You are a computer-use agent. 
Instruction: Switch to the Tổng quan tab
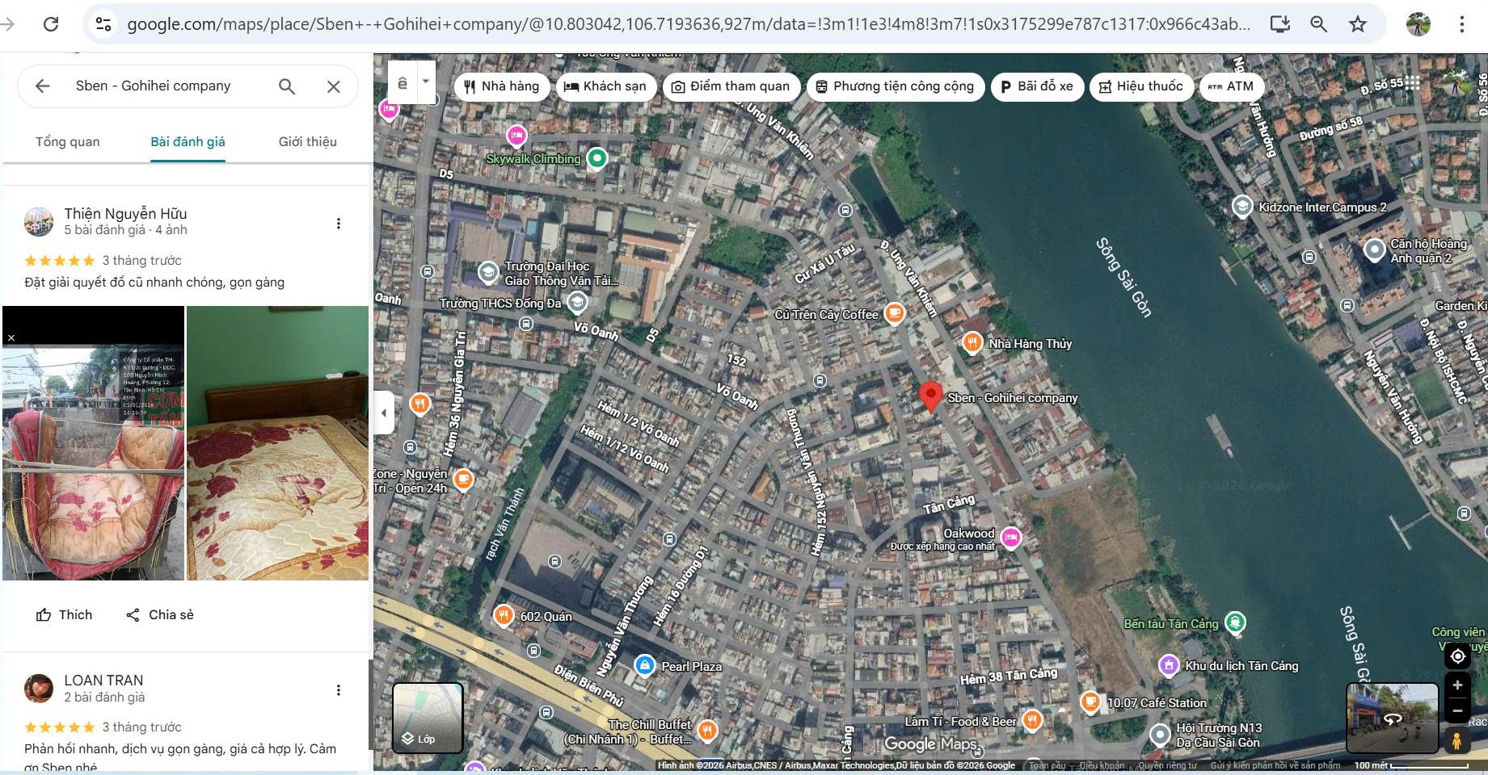[x=68, y=142]
